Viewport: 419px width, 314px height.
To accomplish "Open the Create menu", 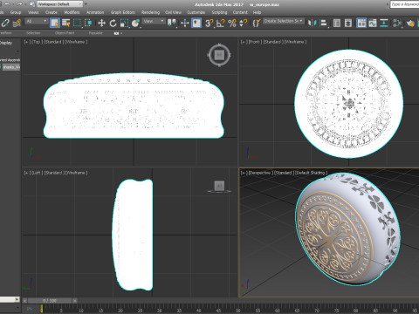I will pos(52,12).
